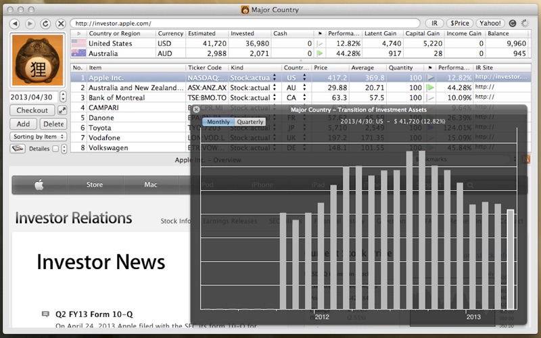Click the round dark icon next to Yahoo!
Viewport: 541px width, 338px height.
pos(513,23)
